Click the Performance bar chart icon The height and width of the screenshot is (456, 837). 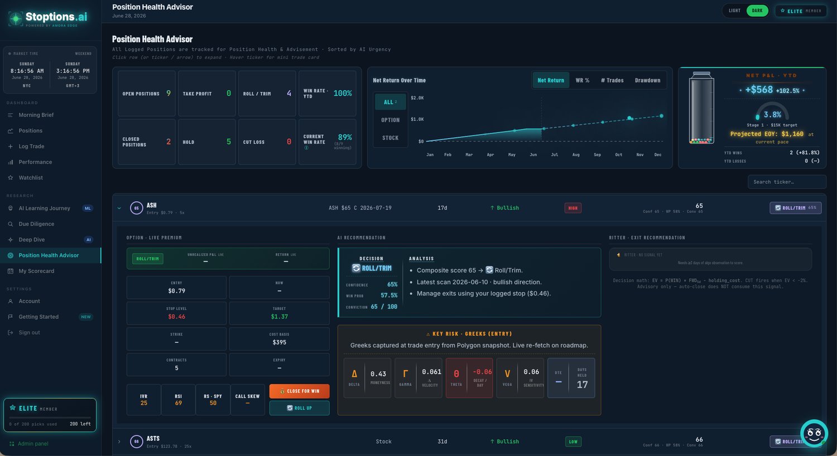click(x=11, y=162)
